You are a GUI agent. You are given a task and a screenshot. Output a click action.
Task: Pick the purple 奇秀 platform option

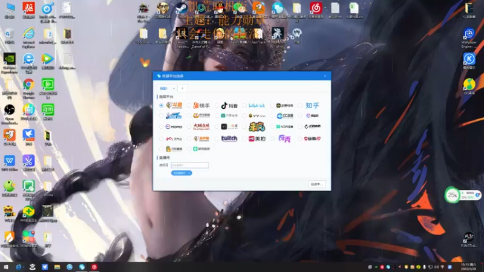click(272, 139)
